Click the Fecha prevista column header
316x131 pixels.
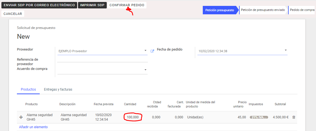104,104
